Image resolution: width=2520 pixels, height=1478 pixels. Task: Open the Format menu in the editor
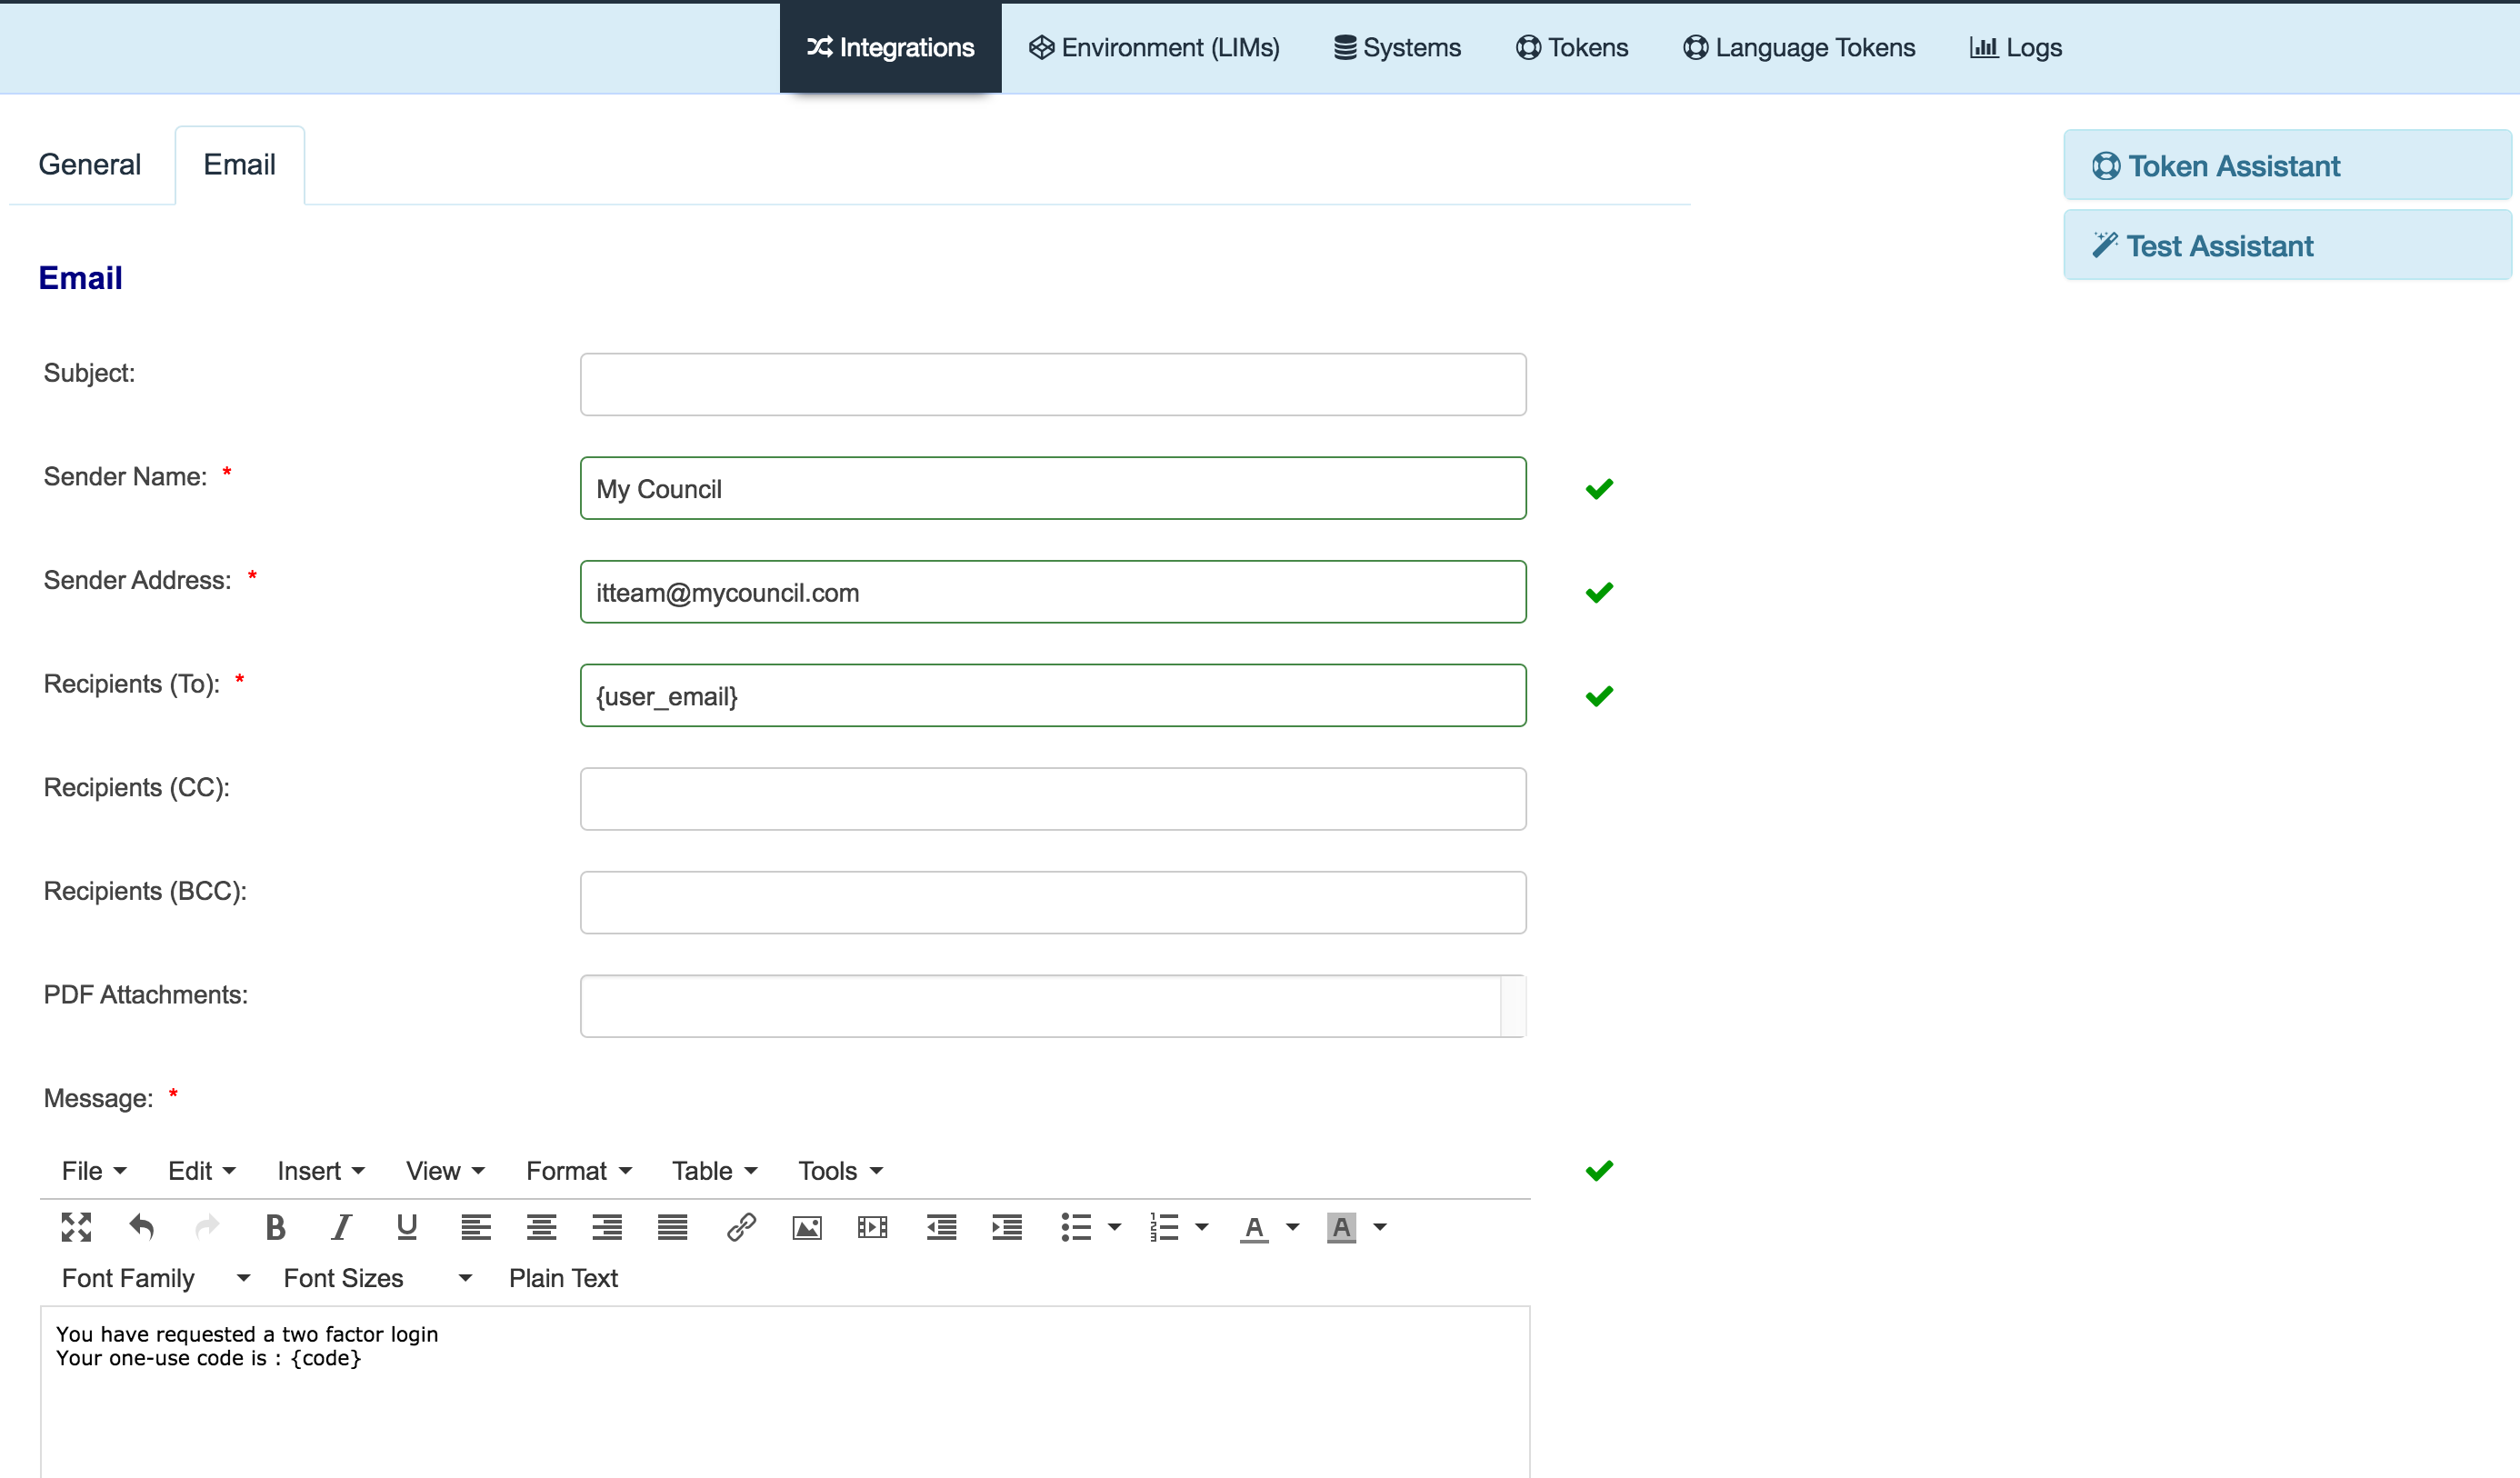click(577, 1170)
